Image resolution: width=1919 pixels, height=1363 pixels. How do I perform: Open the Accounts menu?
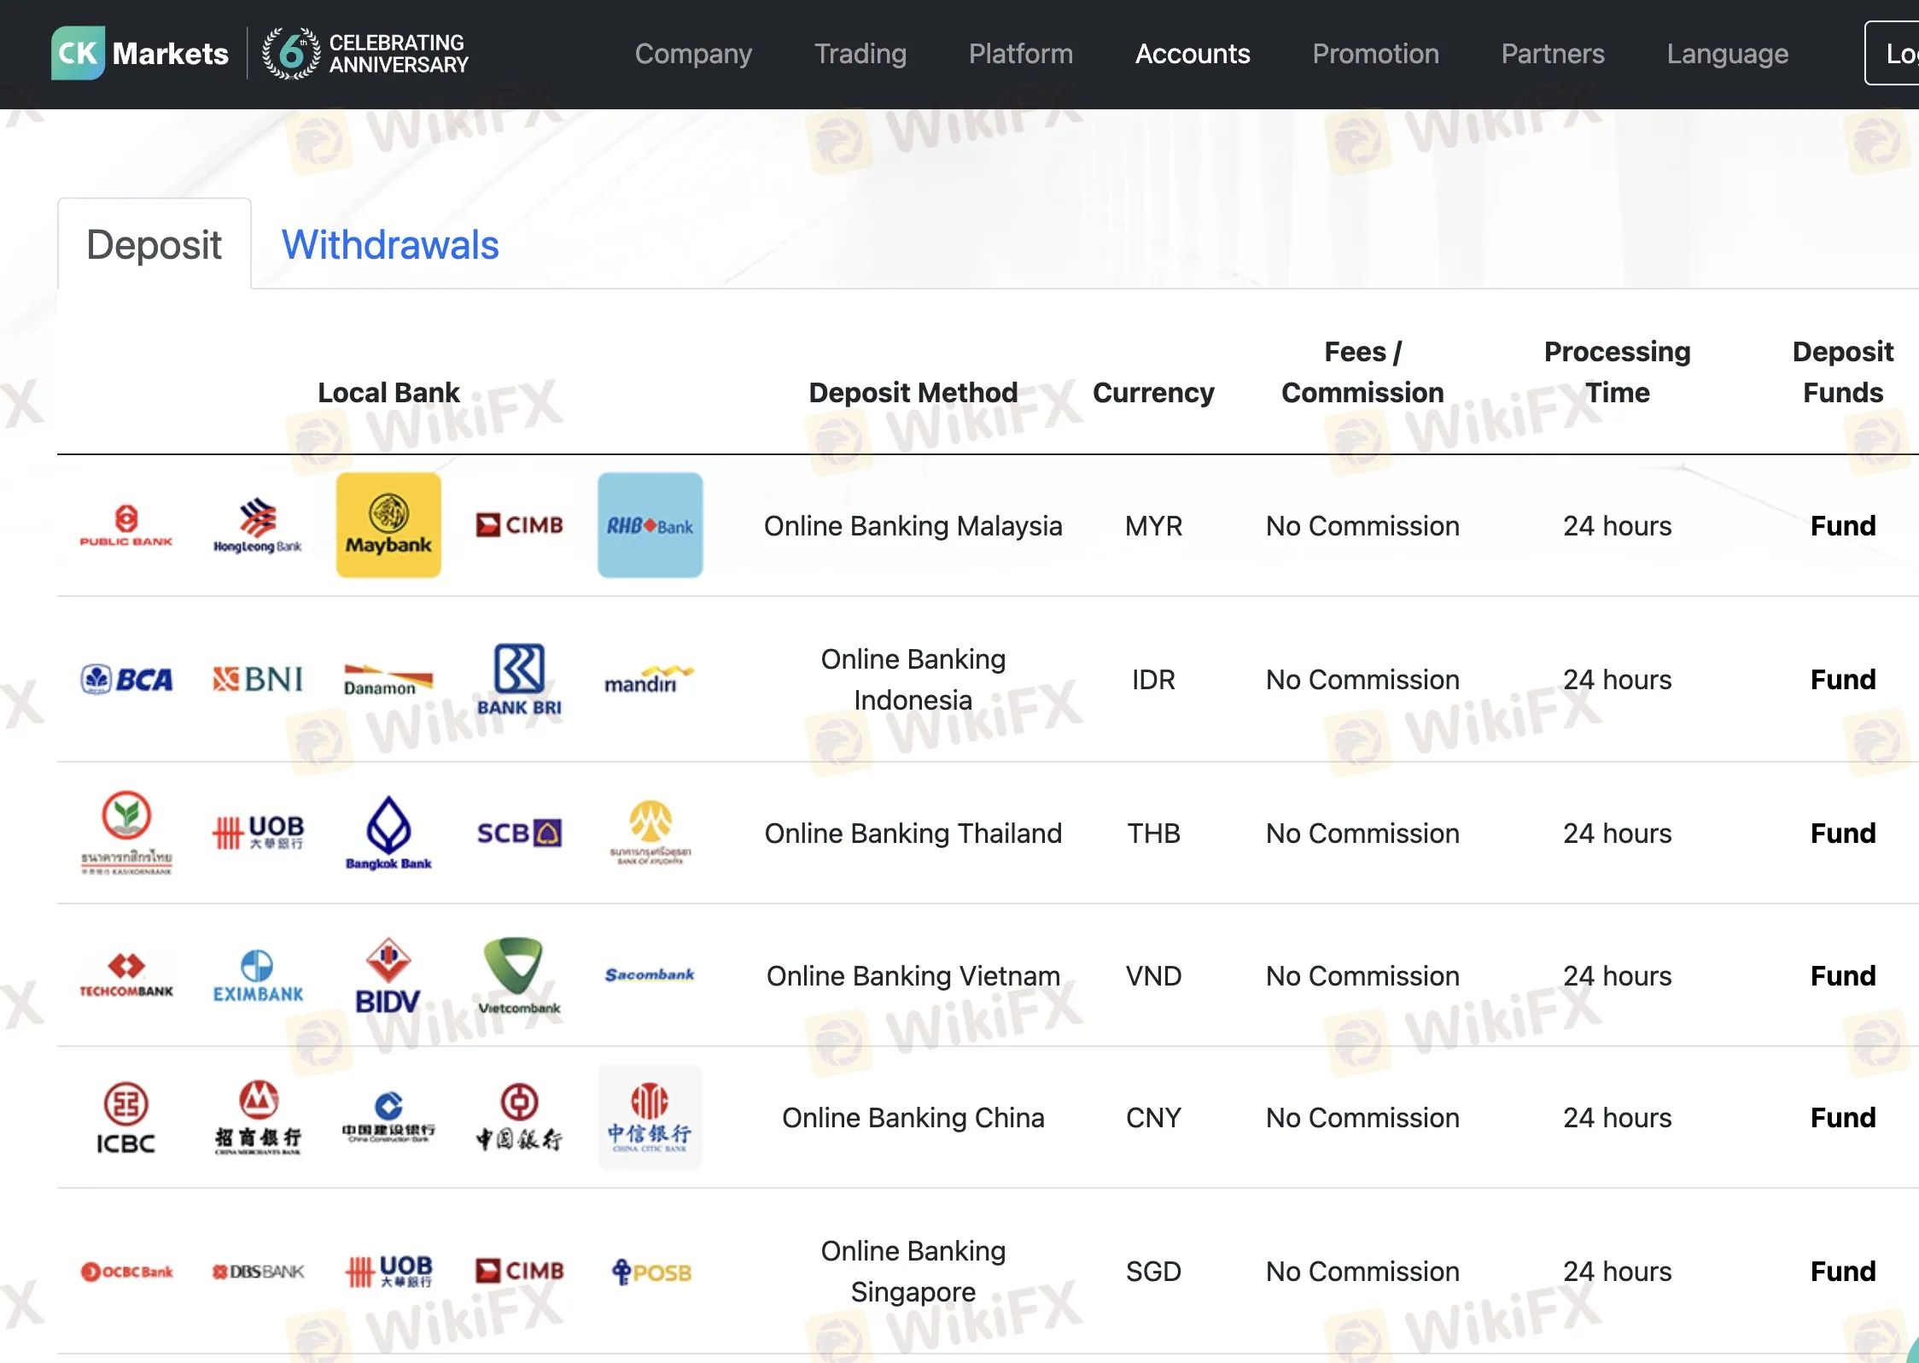[x=1193, y=54]
